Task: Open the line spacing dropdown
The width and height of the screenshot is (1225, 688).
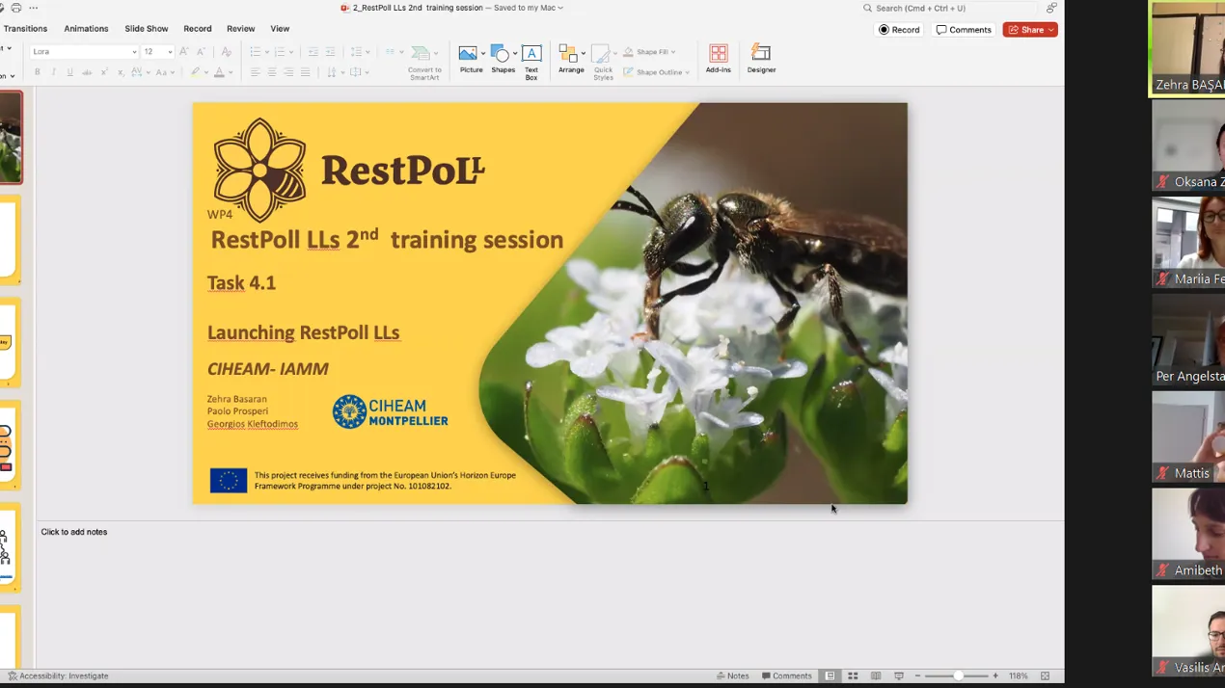Action: point(360,52)
